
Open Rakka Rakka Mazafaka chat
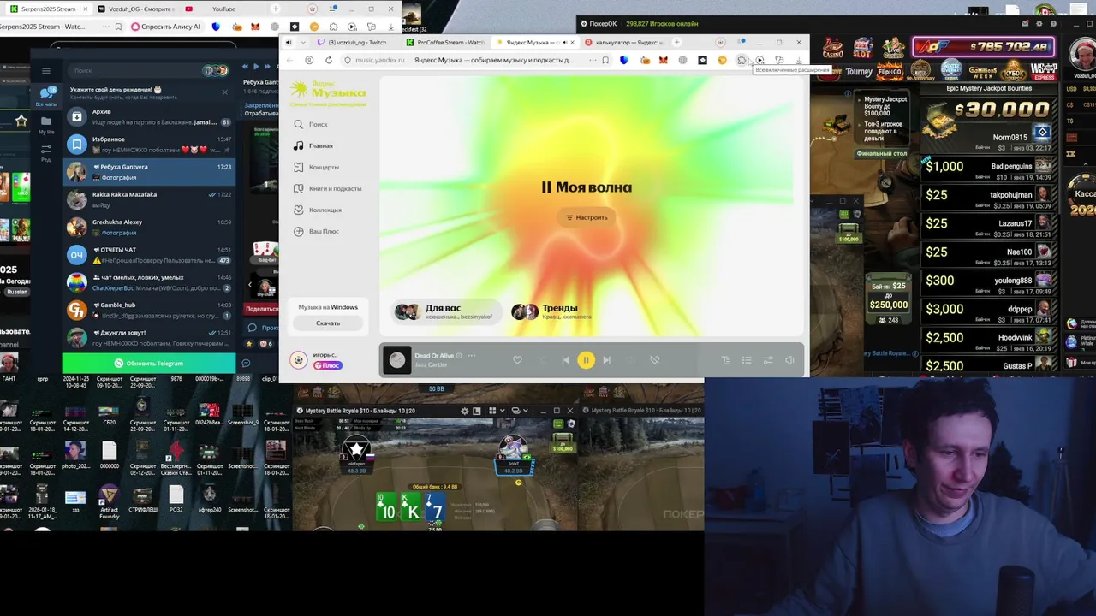(x=149, y=199)
